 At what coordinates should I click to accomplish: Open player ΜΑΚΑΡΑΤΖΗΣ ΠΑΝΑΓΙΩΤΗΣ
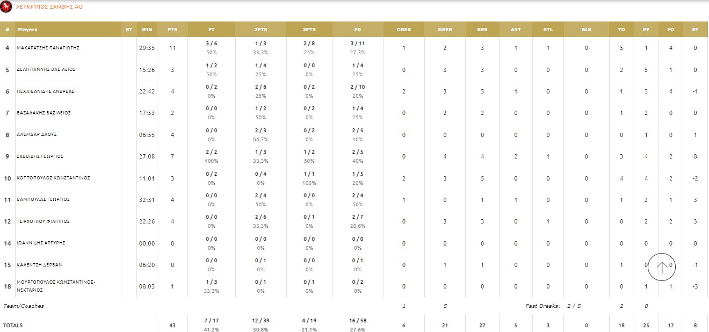tap(48, 48)
